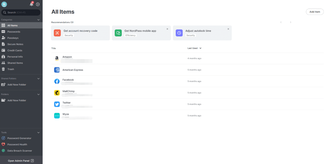Click the Add Item button
The height and width of the screenshot is (164, 331).
[x=315, y=12]
